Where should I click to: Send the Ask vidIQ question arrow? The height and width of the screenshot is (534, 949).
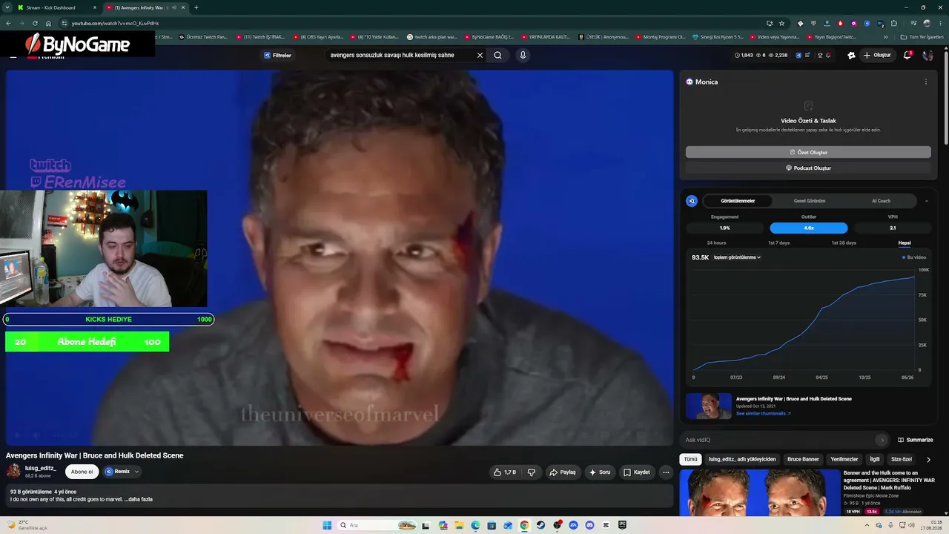[882, 440]
